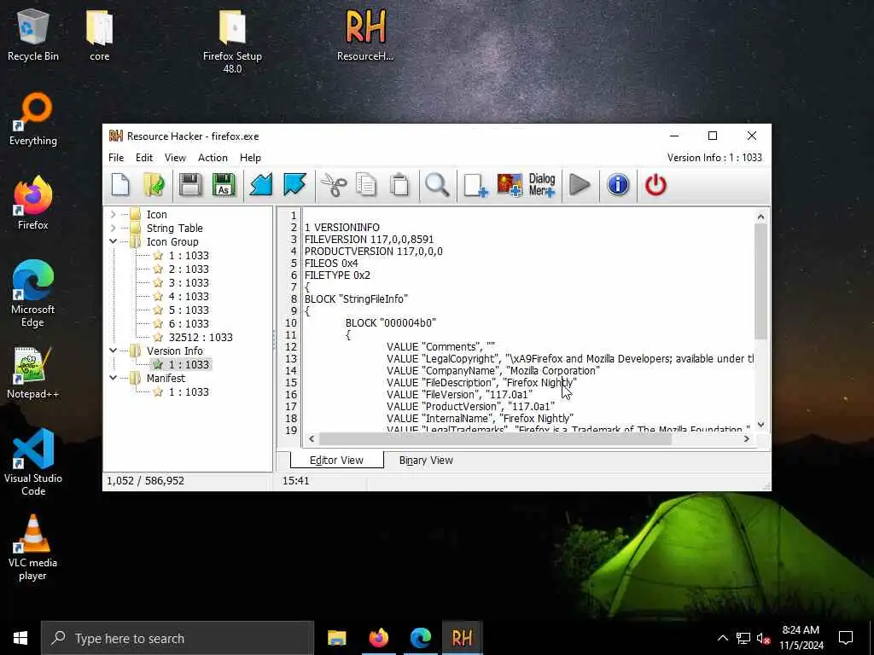Open the View menu
This screenshot has width=874, height=655.
pyautogui.click(x=175, y=158)
